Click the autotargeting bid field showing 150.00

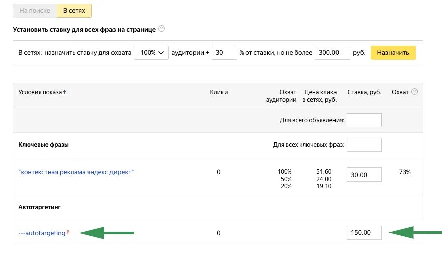[x=364, y=233]
